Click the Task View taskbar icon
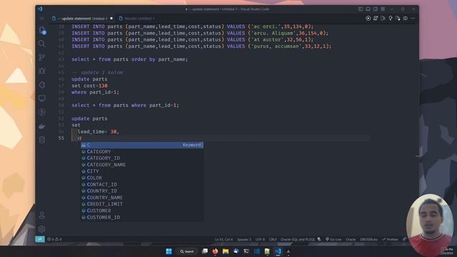Screen dimensions: 457x257 (205, 251)
